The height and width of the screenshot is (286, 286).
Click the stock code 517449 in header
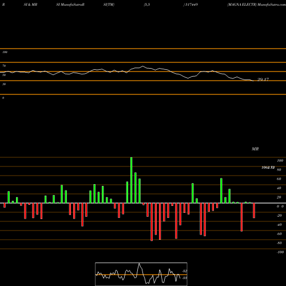[191, 5]
